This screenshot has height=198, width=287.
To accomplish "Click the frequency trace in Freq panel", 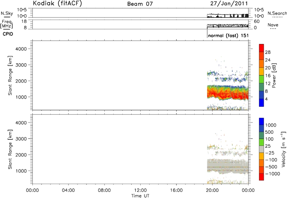I will [228, 27].
